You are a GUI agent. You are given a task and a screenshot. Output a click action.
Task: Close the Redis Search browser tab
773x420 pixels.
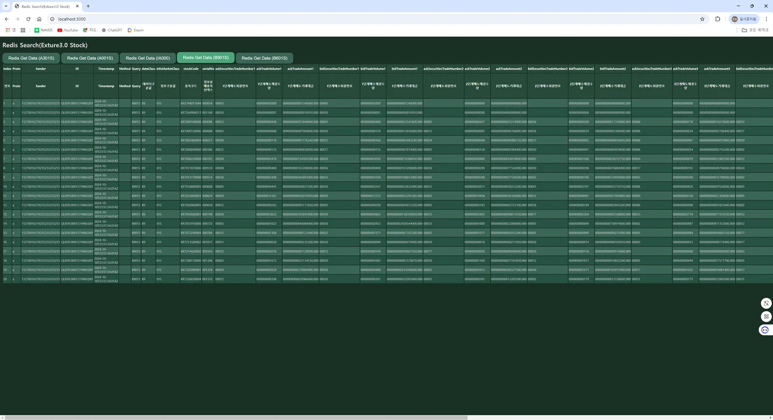(76, 6)
